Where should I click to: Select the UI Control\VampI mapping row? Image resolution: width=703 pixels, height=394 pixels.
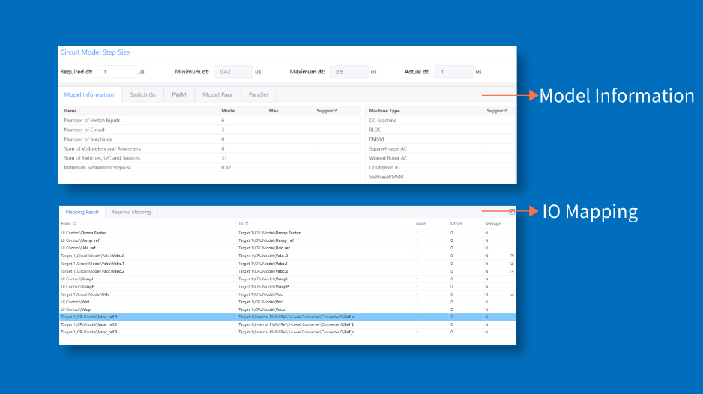click(x=287, y=279)
